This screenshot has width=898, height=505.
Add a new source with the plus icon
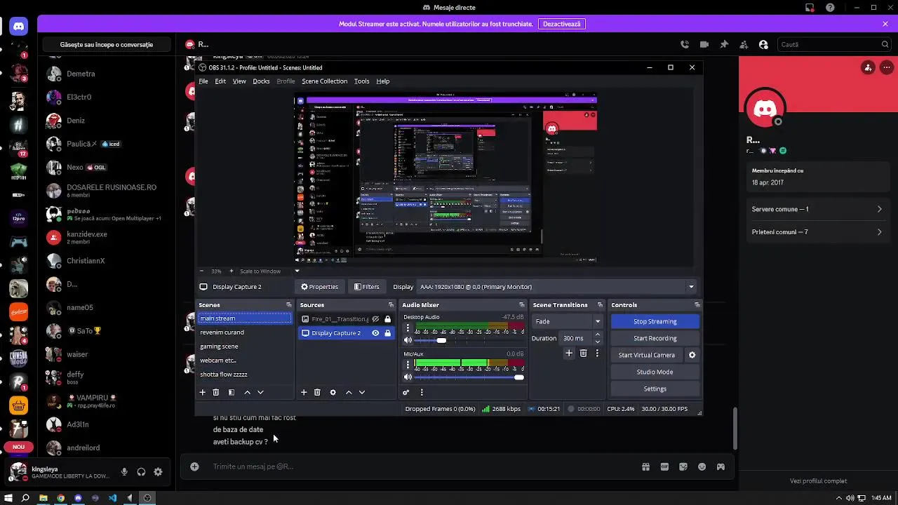pyautogui.click(x=304, y=393)
